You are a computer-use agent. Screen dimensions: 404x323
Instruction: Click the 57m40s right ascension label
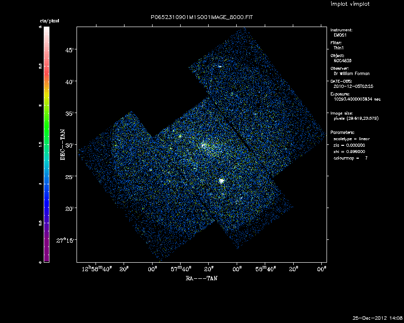181,269
